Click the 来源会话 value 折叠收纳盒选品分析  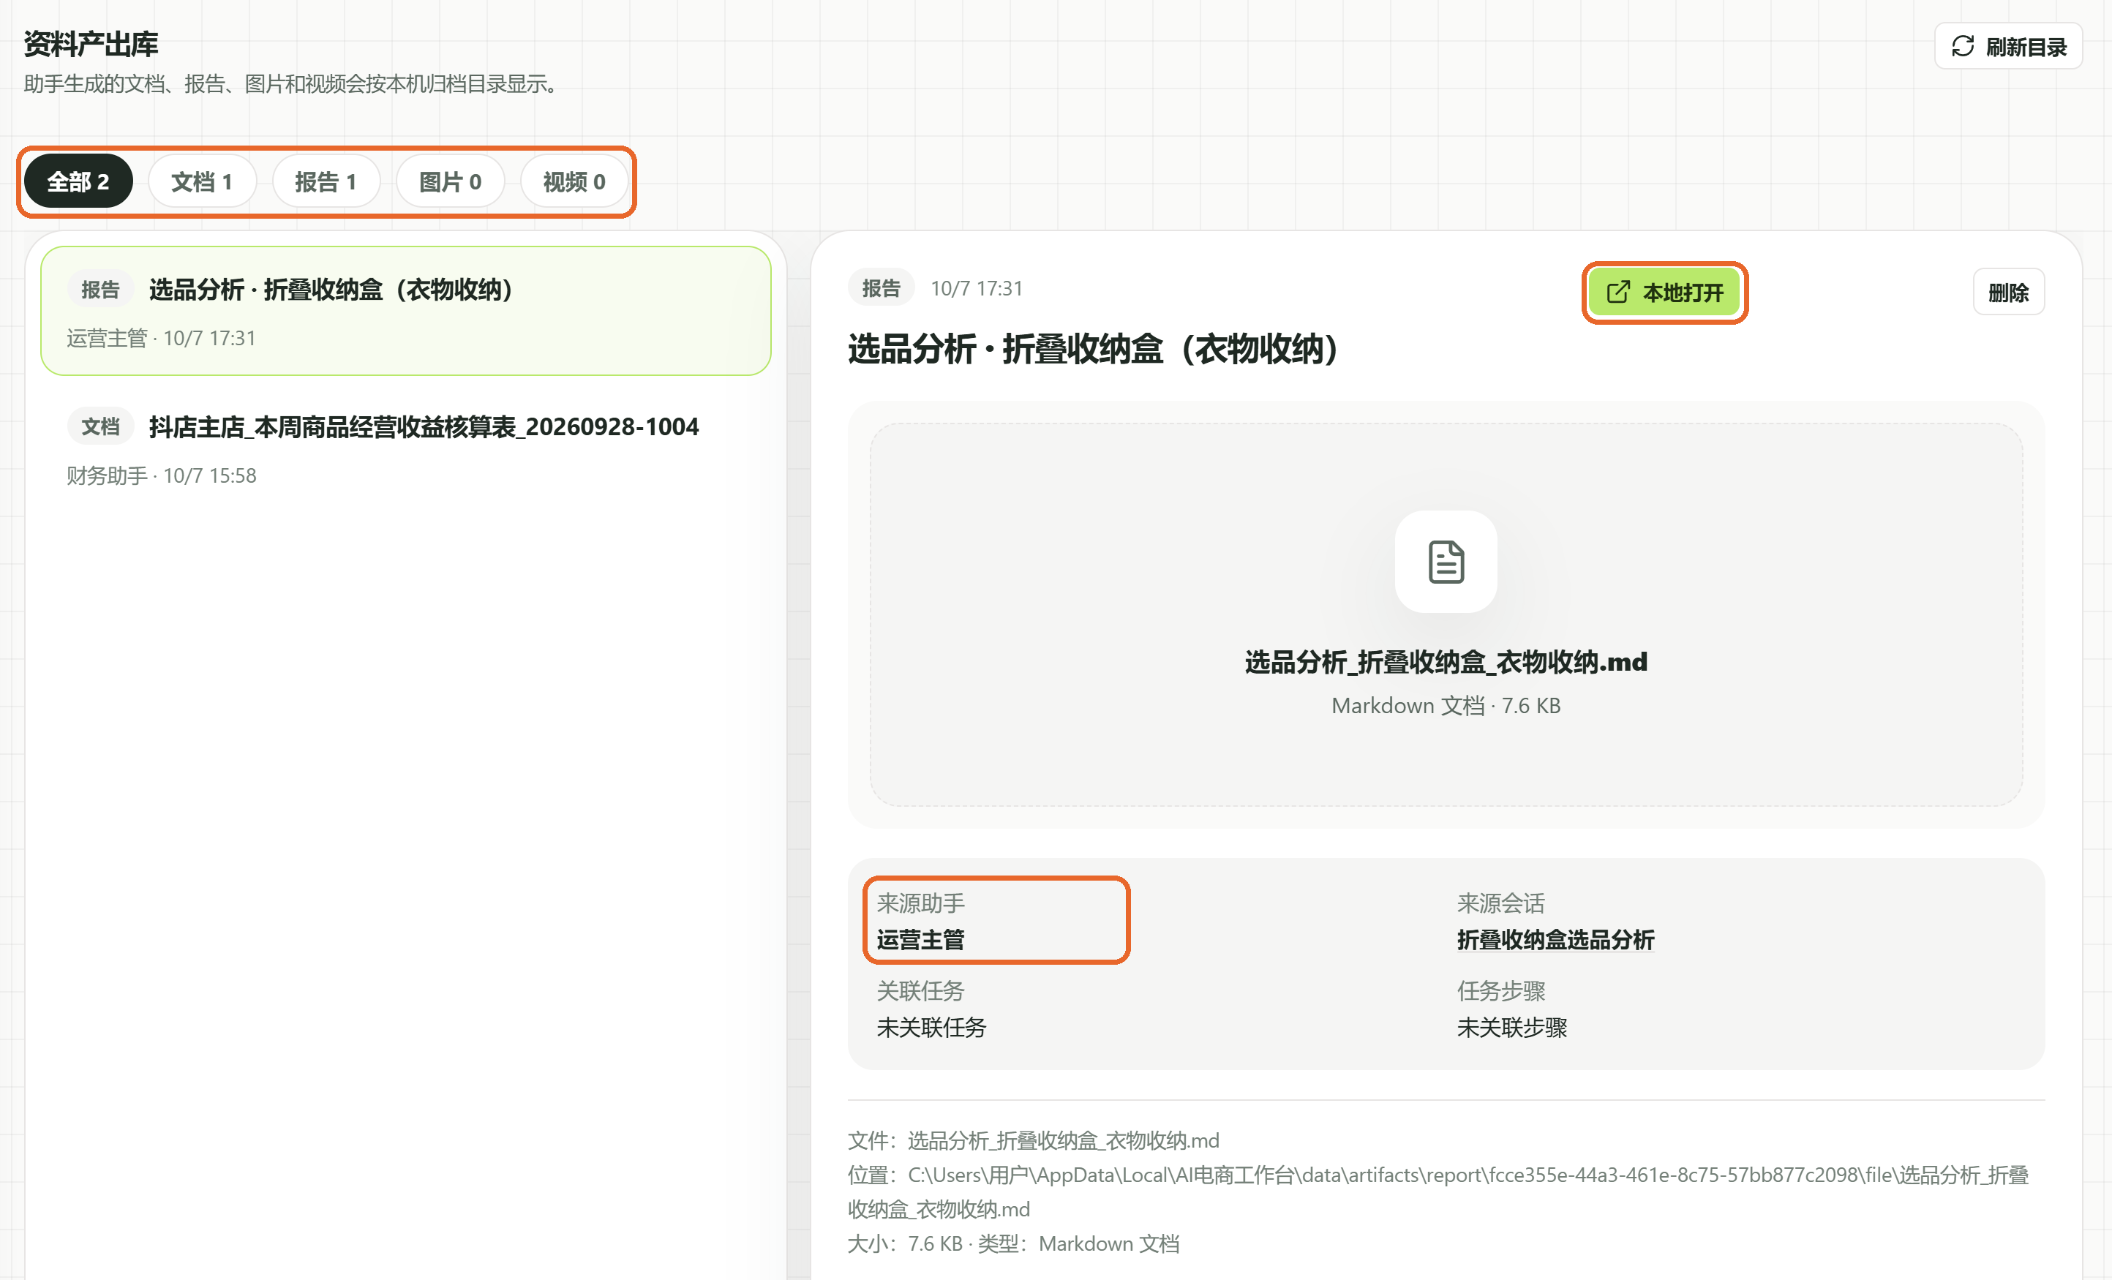point(1555,940)
